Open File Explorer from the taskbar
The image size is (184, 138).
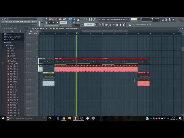70,118
